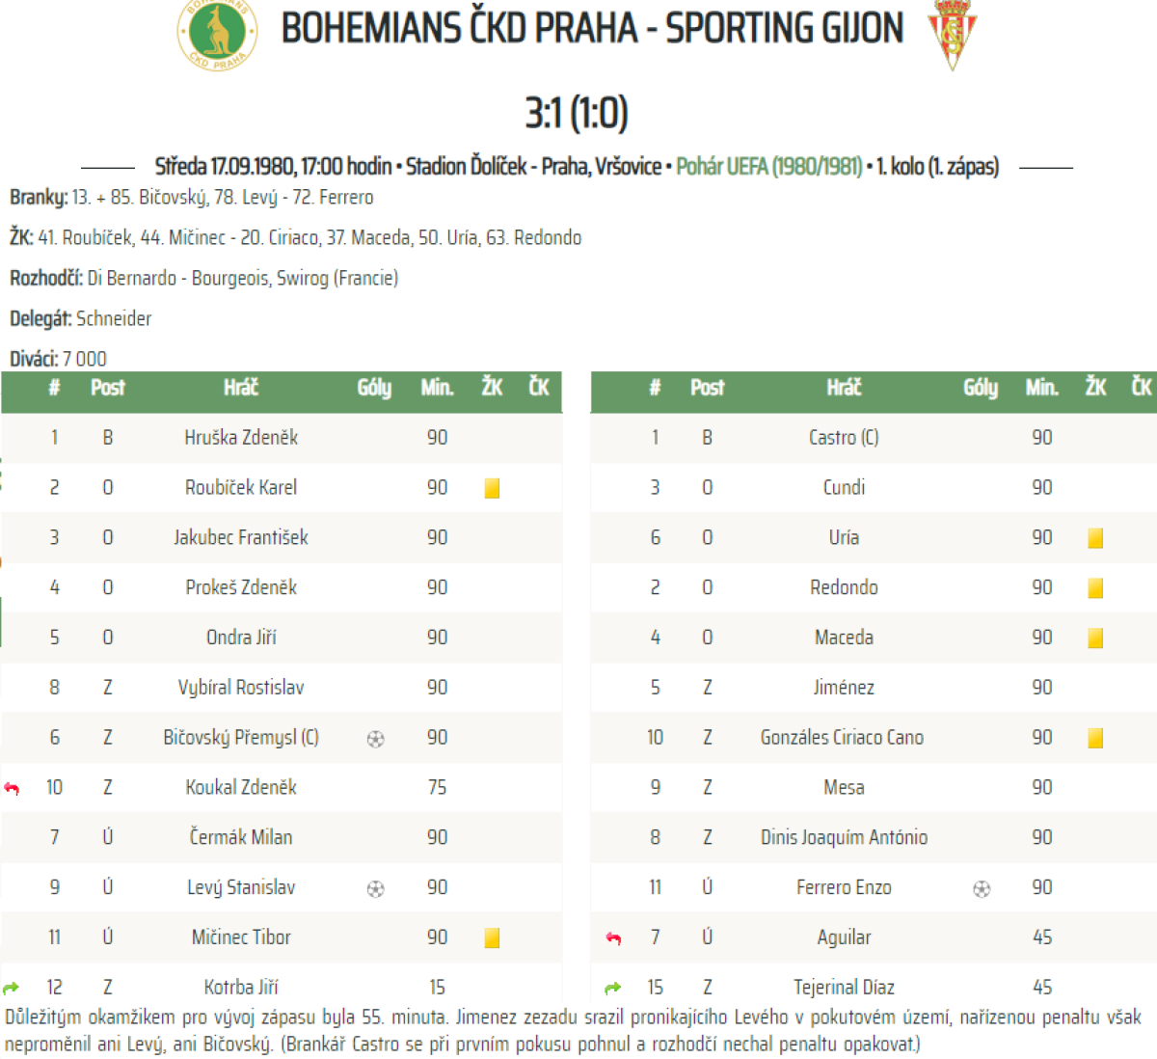Click the Min. header in Bohemians table

coord(437,388)
